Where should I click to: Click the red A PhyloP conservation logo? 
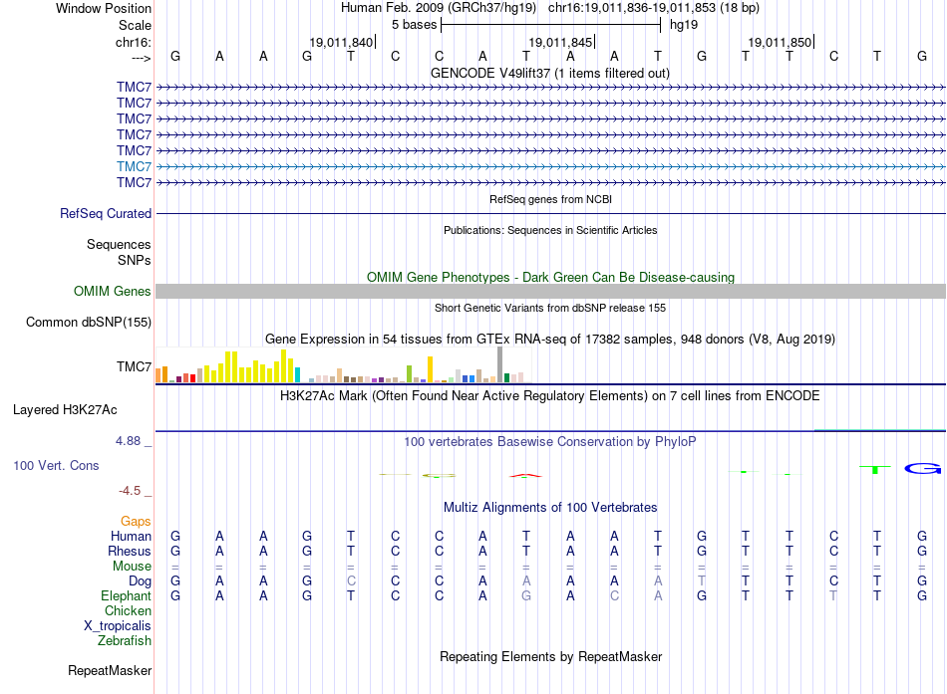[x=525, y=475]
